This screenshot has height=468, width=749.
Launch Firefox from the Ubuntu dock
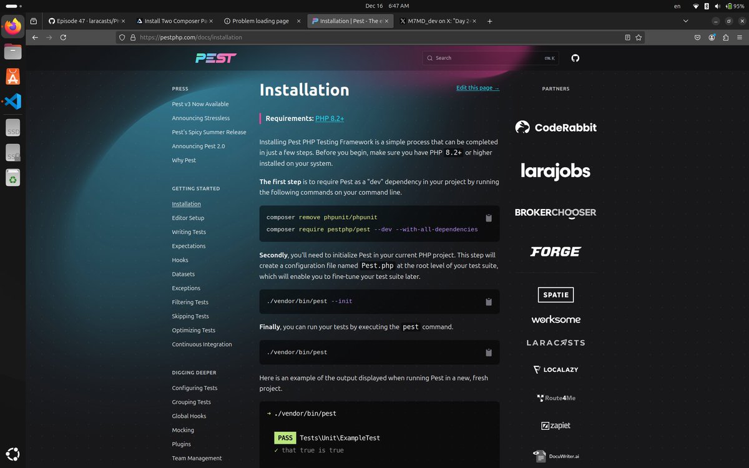pyautogui.click(x=12, y=26)
